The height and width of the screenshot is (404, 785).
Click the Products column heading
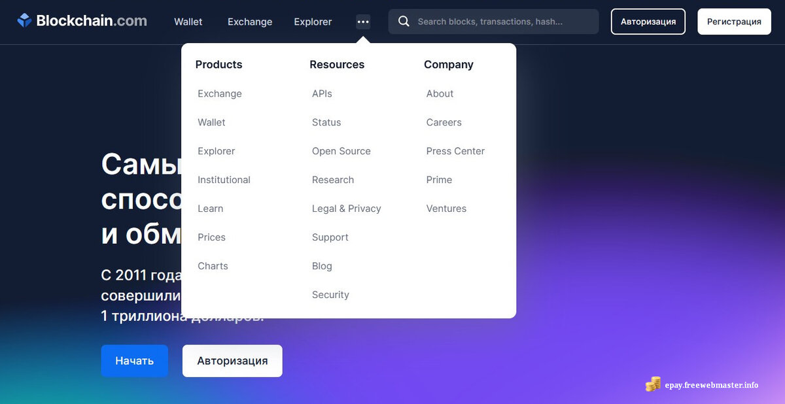218,65
